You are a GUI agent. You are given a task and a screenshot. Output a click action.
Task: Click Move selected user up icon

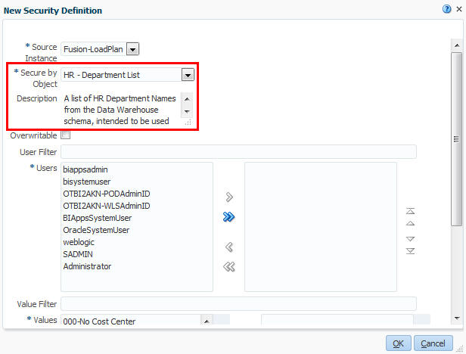[411, 223]
